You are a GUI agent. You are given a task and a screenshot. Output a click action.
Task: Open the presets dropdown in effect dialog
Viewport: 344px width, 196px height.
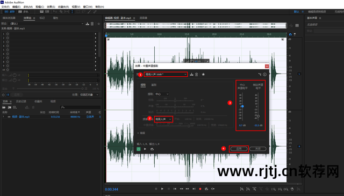(166, 74)
